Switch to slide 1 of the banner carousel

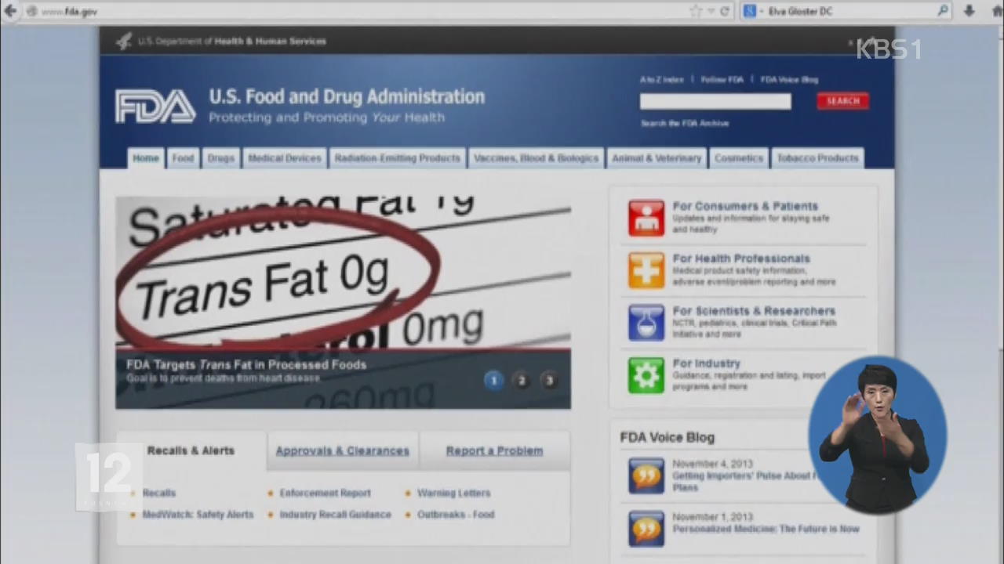[x=493, y=381]
